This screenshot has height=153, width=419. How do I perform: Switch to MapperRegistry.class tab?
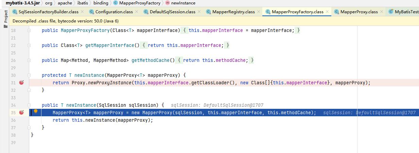pyautogui.click(x=233, y=12)
